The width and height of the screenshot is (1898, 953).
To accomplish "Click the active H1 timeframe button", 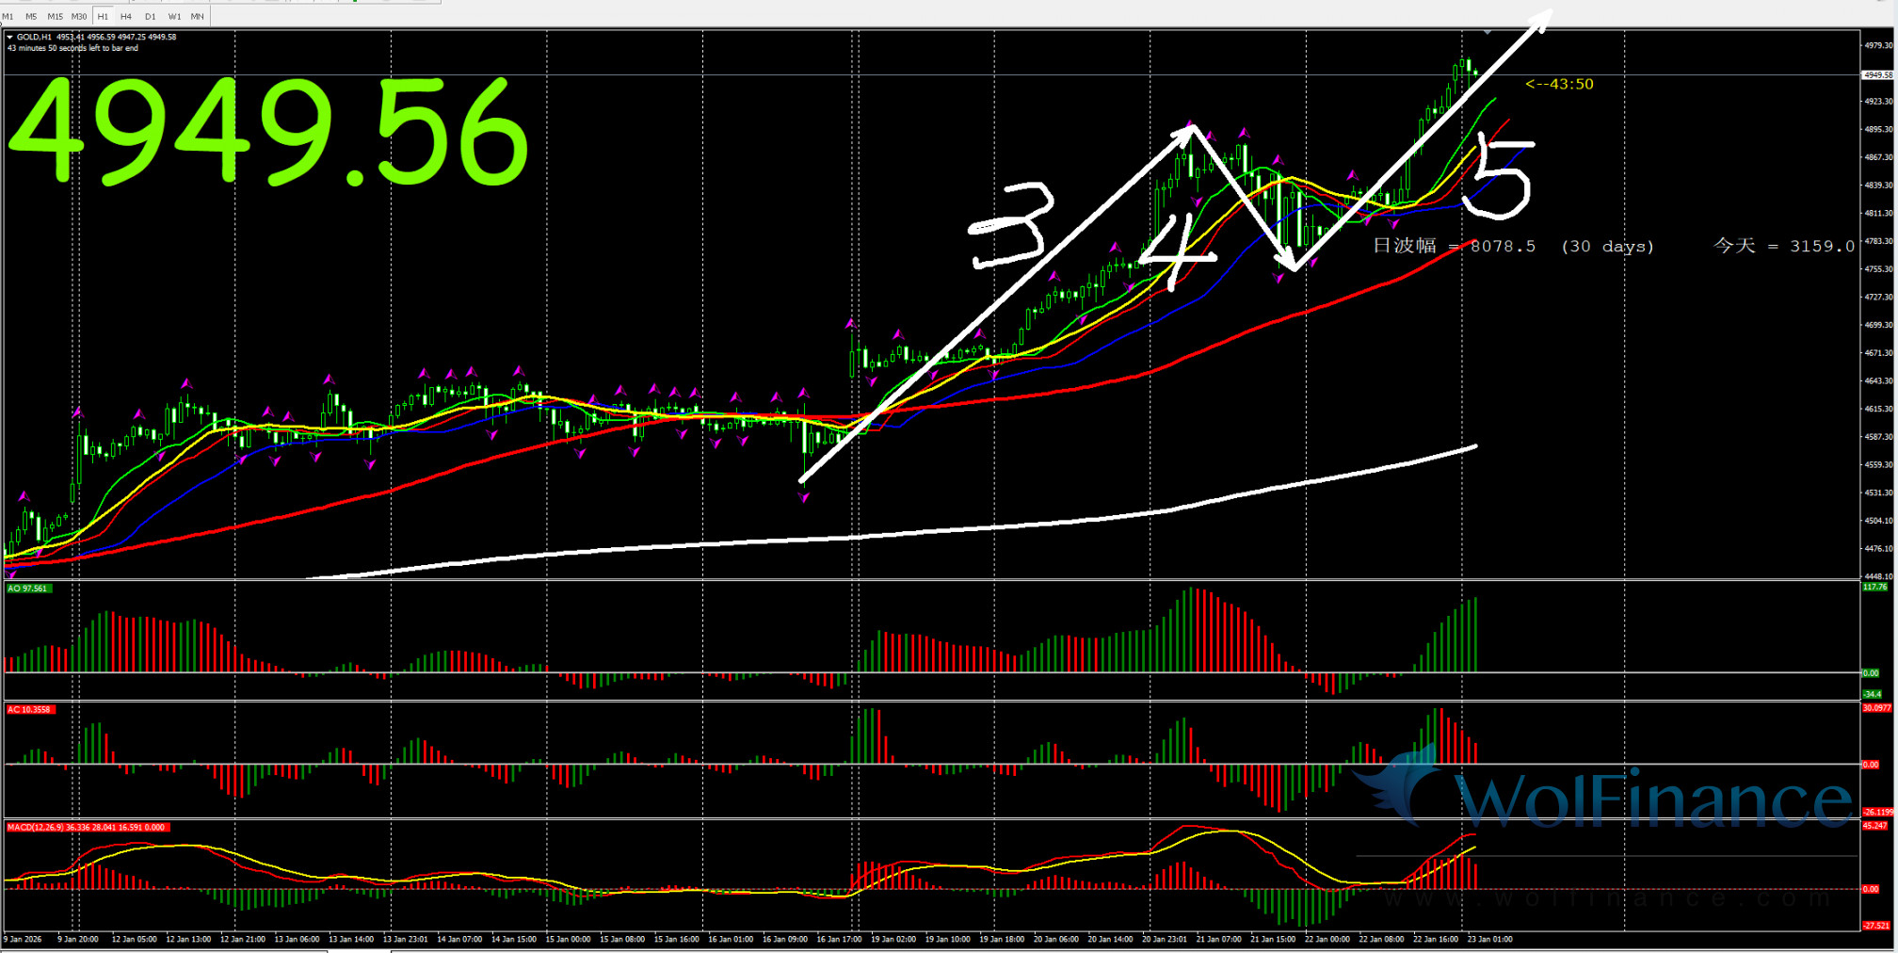I will click(103, 16).
